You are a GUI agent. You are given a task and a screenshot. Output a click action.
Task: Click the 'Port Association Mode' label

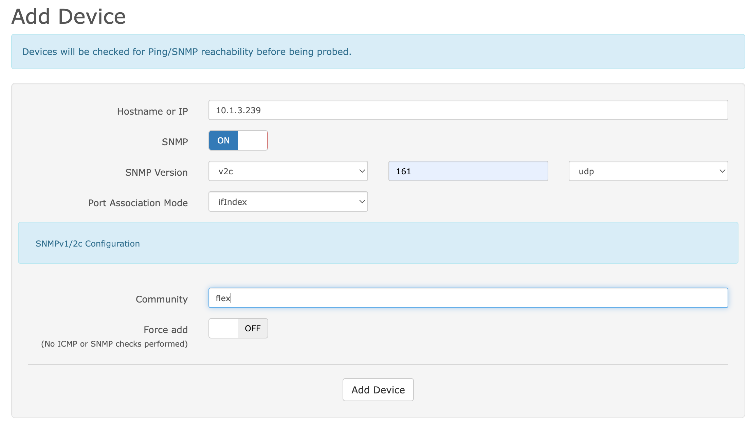[x=138, y=203]
